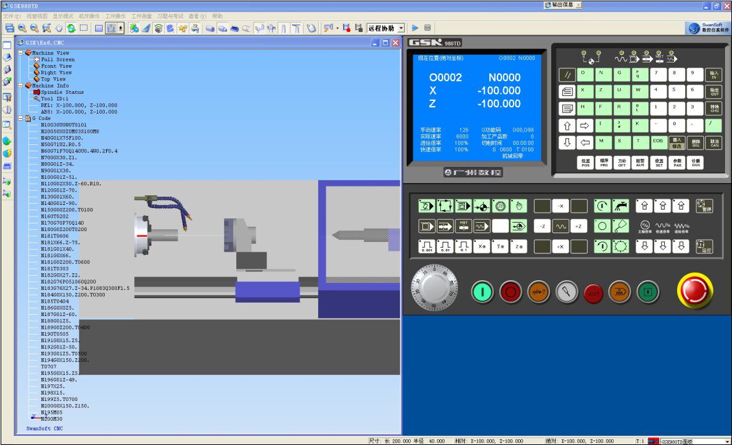Collapse the Machine View tree node
This screenshot has width=732, height=445.
tap(20, 53)
